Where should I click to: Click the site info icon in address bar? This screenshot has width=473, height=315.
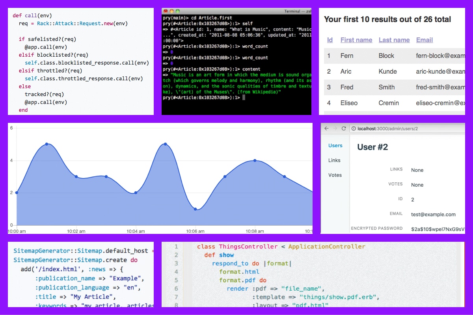point(353,129)
